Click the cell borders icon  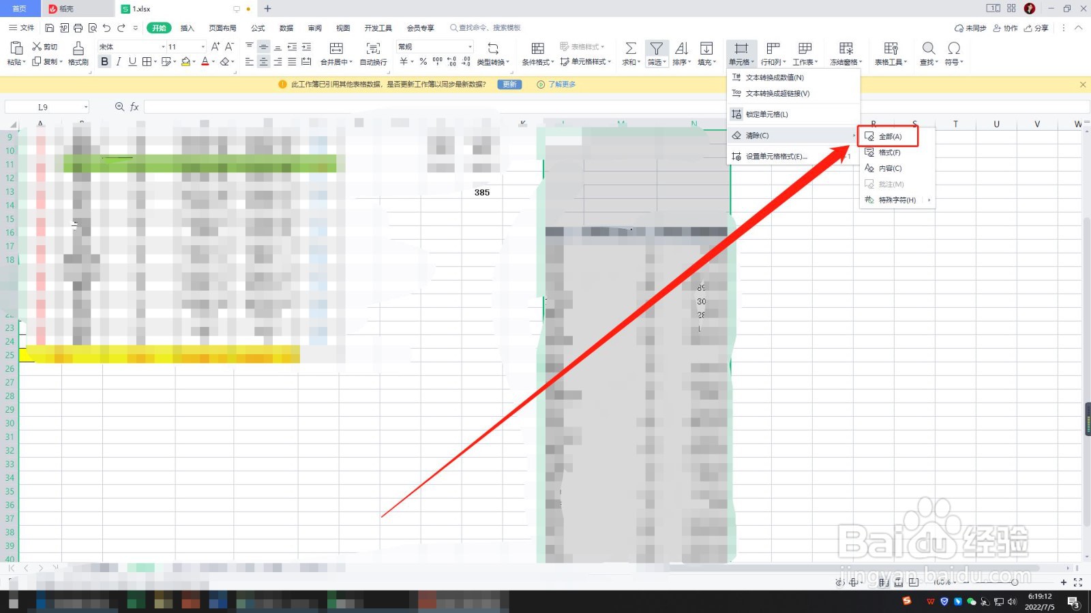coord(147,61)
